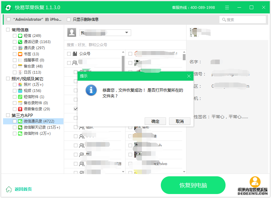
Task: Click the home icon beside 返回首页
Action: [x=9, y=189]
